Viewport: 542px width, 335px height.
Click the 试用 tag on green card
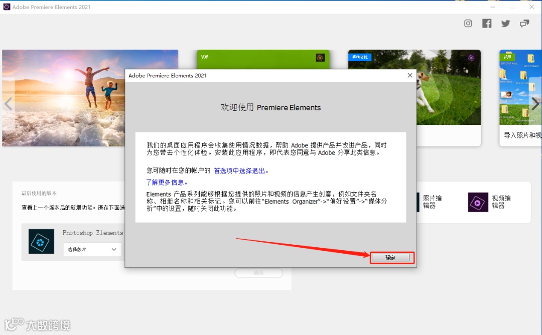pos(205,57)
